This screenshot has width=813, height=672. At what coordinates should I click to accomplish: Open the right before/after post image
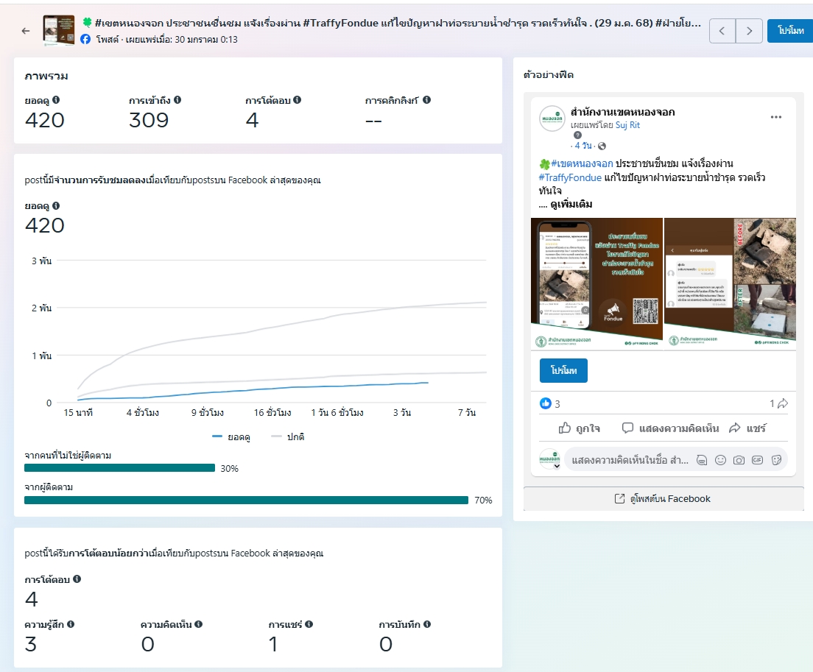[x=730, y=284]
